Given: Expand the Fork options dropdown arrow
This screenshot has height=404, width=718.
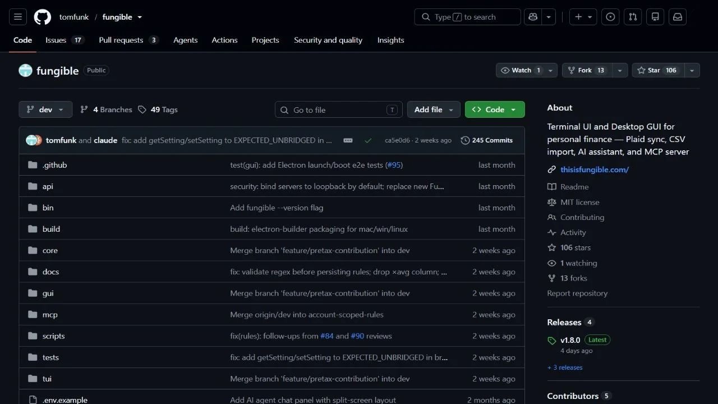Looking at the screenshot, I should coord(620,70).
